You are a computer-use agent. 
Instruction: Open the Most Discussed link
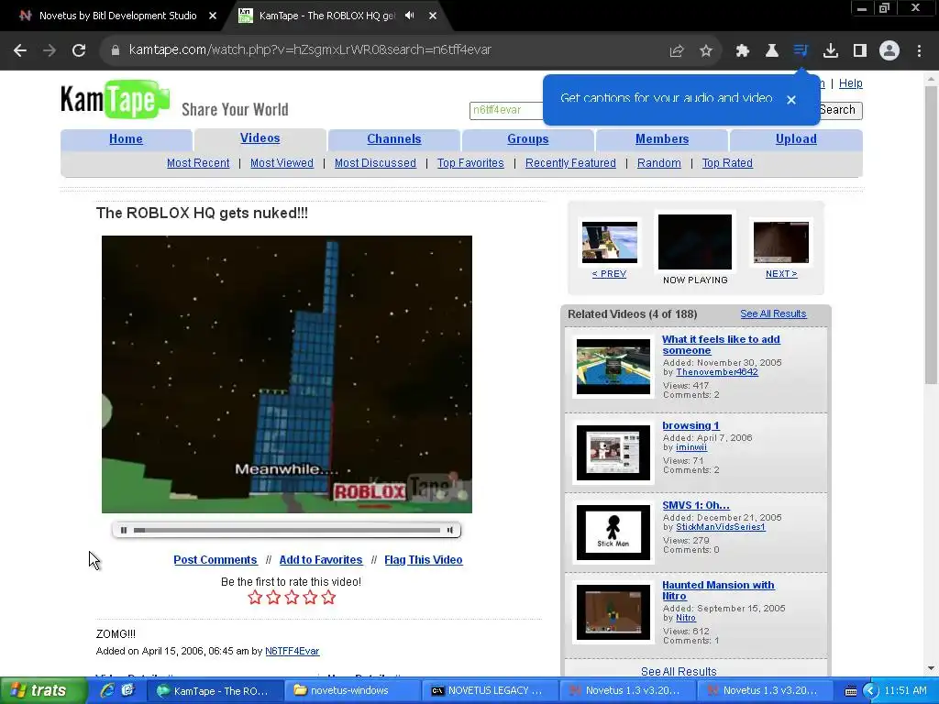(375, 163)
